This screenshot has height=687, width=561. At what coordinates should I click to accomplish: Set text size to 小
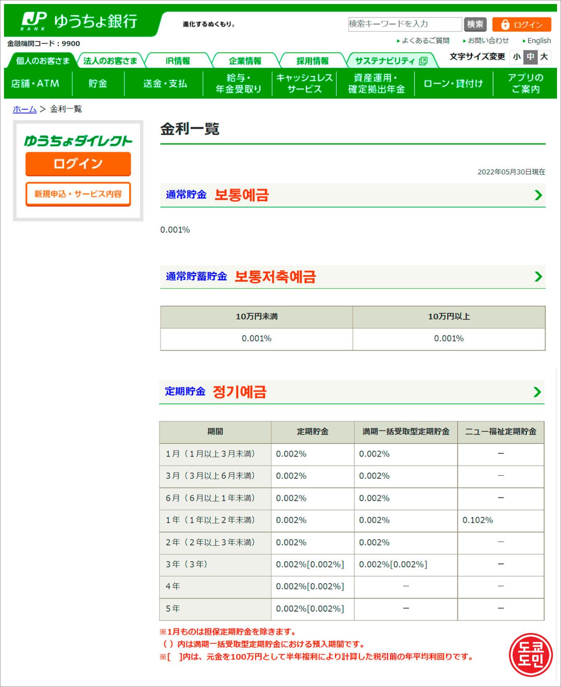517,56
